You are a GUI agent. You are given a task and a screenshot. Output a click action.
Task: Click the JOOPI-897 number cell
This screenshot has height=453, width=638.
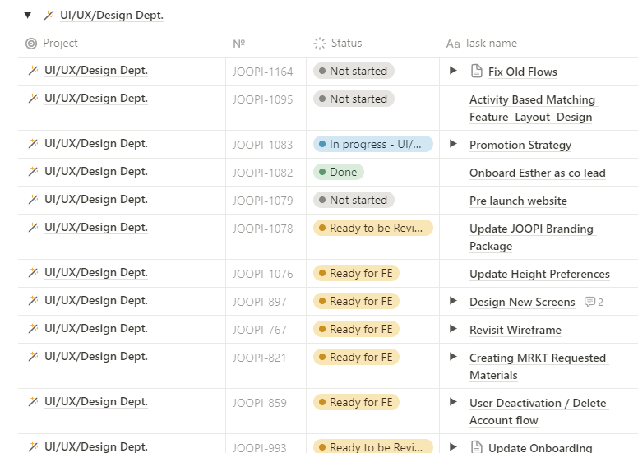coord(266,302)
